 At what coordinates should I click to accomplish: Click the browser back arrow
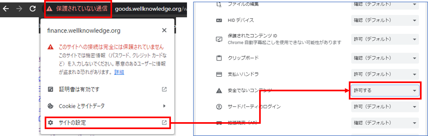coord(6,9)
